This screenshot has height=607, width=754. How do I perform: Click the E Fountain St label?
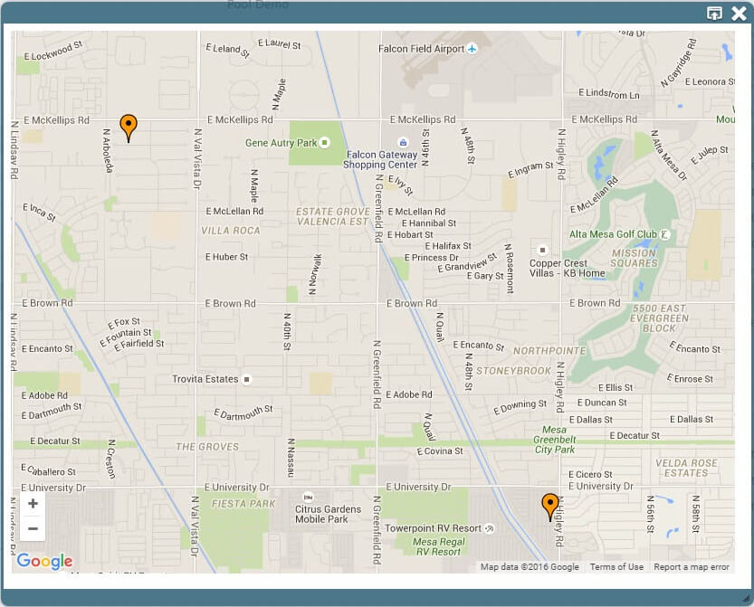click(x=125, y=337)
